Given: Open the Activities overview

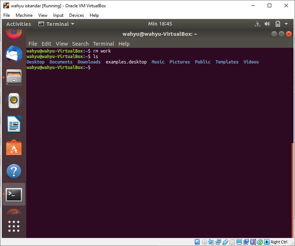Looking at the screenshot, I should tap(19, 24).
